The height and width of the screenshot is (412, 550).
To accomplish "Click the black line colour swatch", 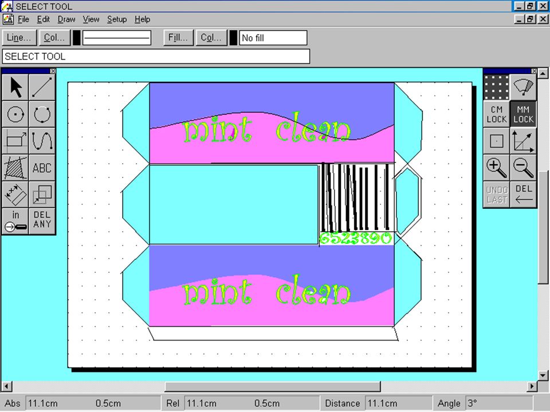I will point(76,38).
